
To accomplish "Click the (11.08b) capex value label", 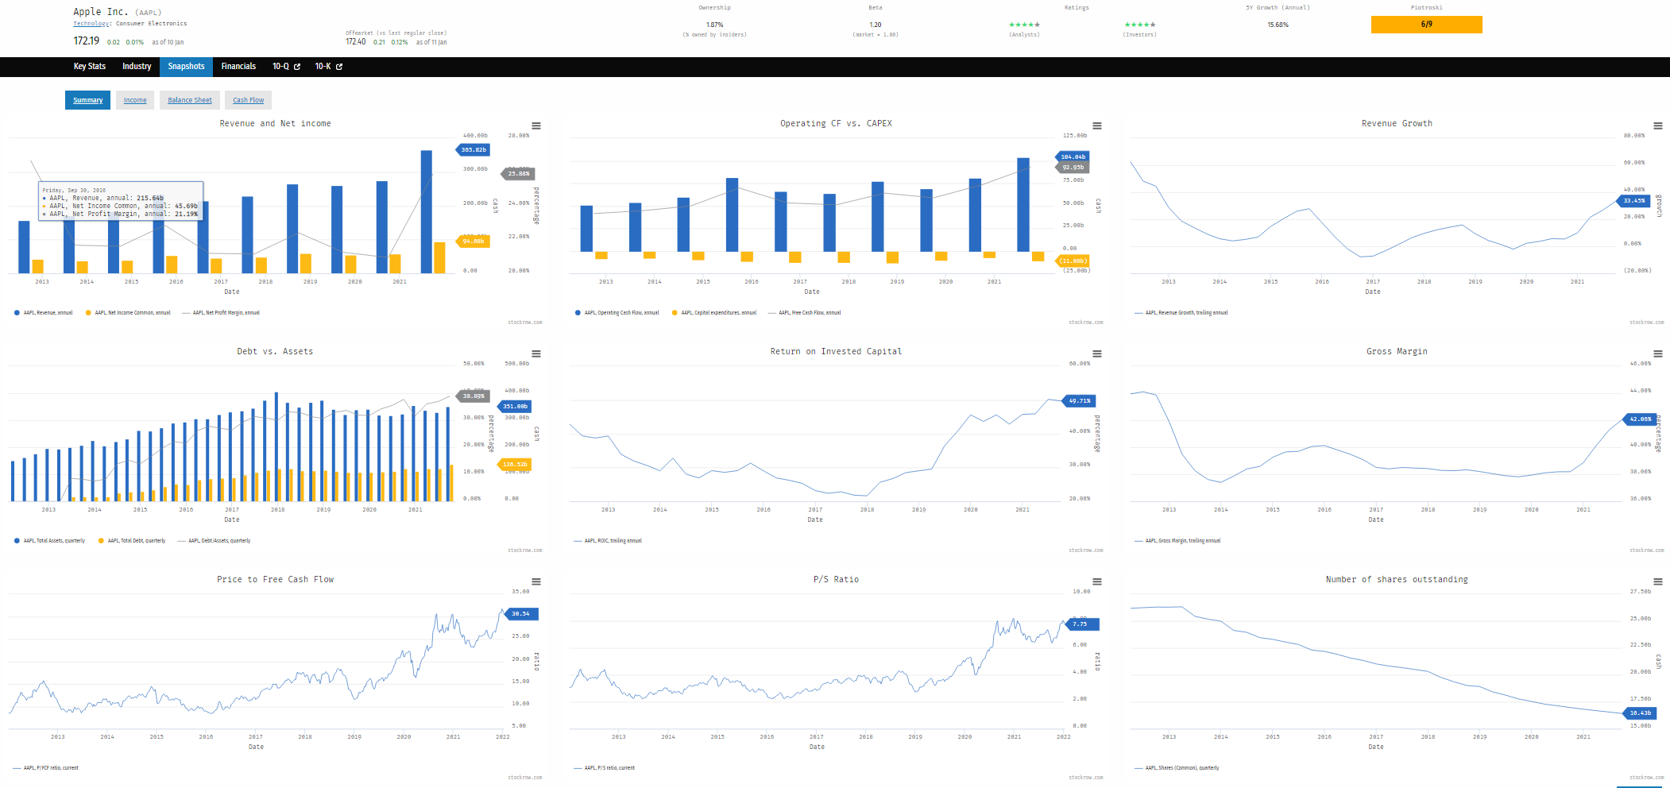I will point(1073,261).
